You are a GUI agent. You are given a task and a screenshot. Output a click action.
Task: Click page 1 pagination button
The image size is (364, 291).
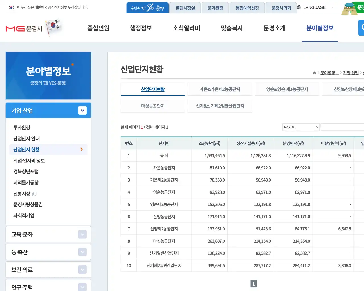(x=253, y=284)
